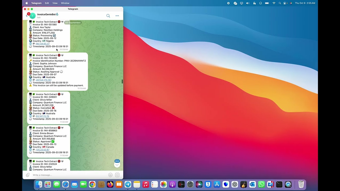This screenshot has height=191, width=340.
Task: Open WhatsApp from the dock
Action: pos(261,184)
